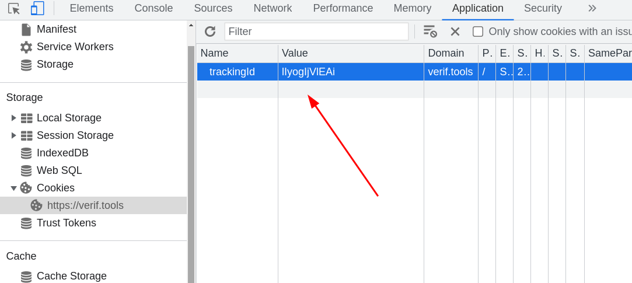Click the refresh cookies icon
Screen dimensions: 632x283
[210, 32]
